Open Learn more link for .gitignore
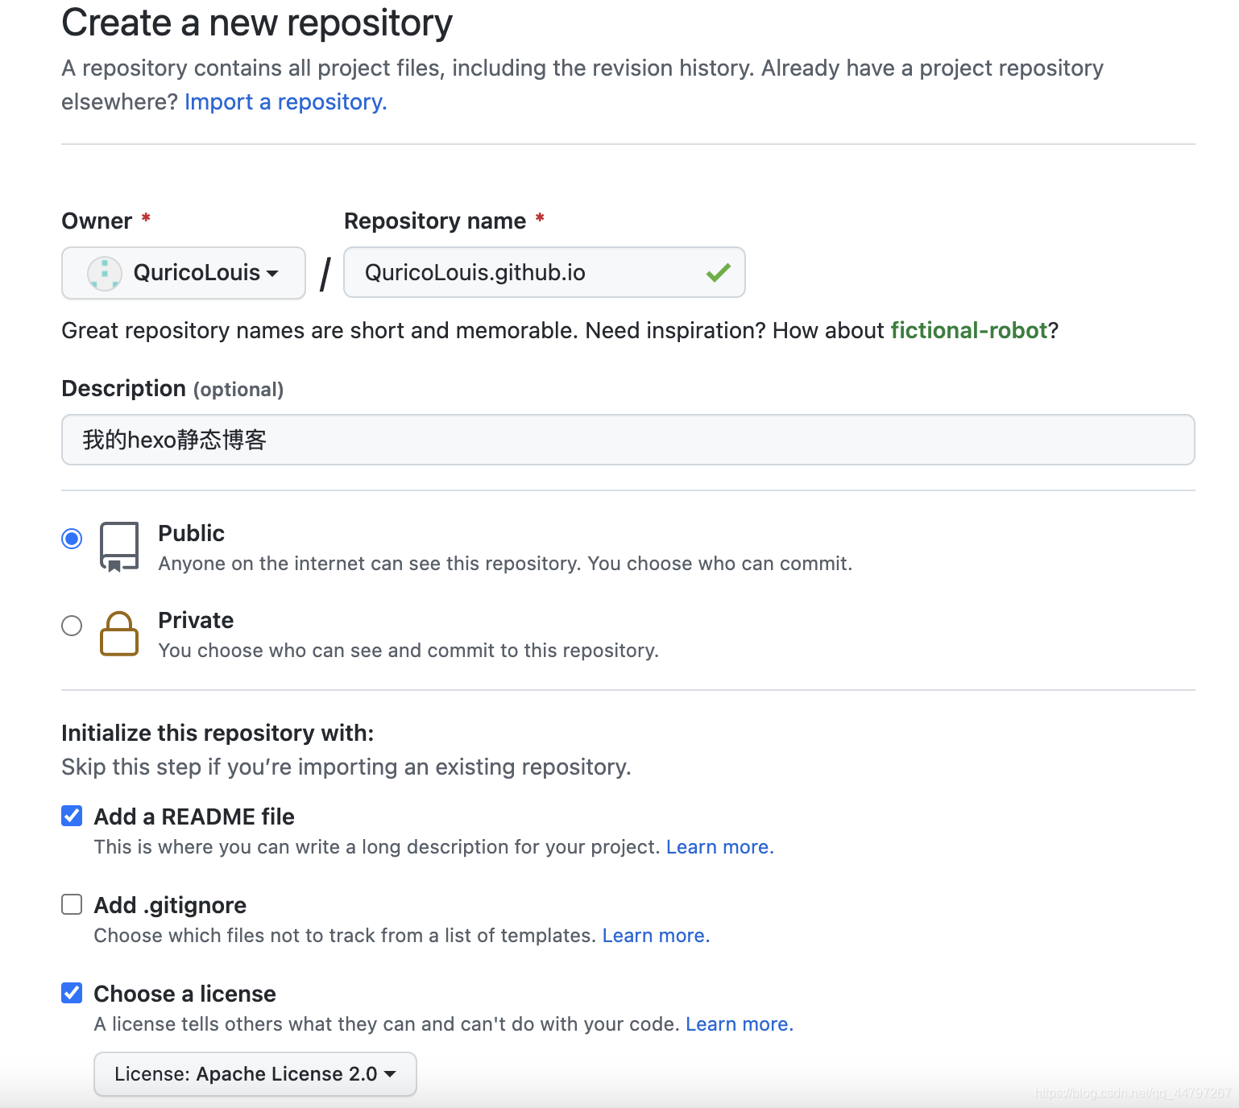 [656, 936]
